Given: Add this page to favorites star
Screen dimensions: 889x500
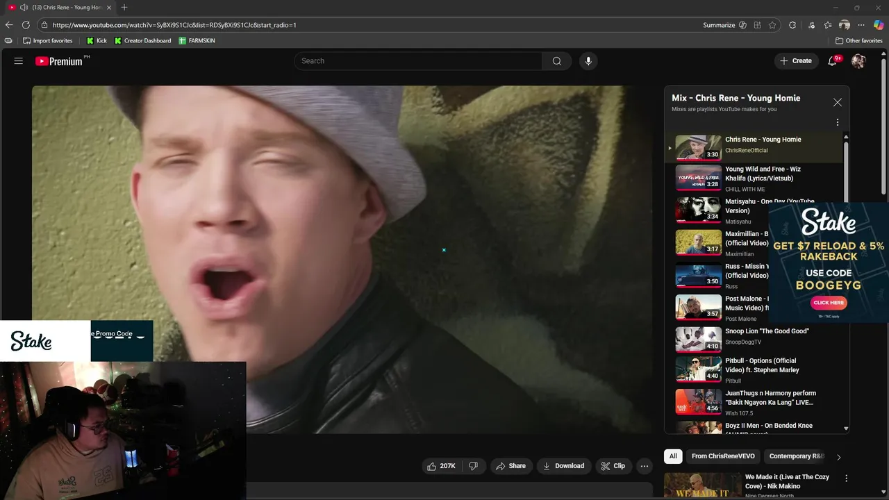Looking at the screenshot, I should [x=772, y=25].
